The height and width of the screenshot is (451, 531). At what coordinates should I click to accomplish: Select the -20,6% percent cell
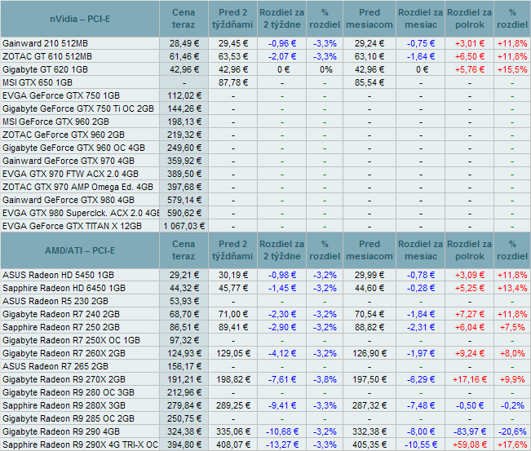point(512,431)
